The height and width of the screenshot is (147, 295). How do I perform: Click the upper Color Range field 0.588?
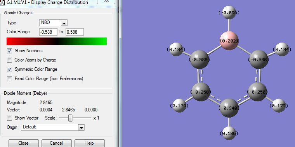[75, 32]
